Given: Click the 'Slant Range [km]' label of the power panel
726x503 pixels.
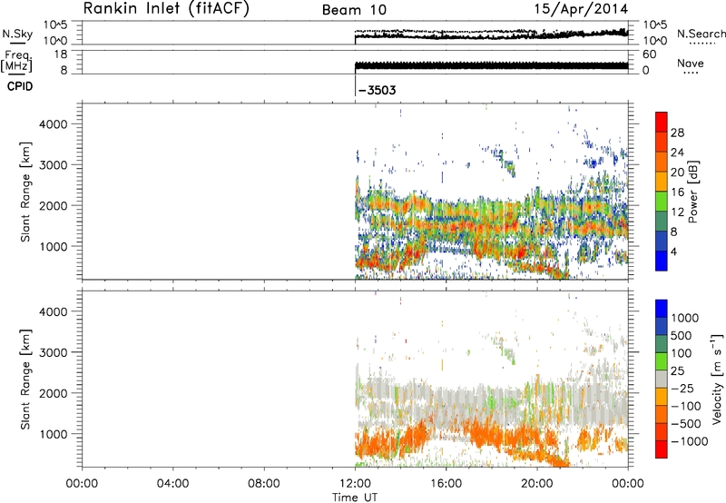Looking at the screenshot, I should click(x=25, y=192).
